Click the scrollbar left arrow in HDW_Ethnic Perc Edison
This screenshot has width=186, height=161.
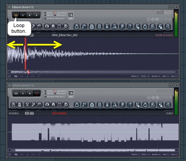point(9,72)
